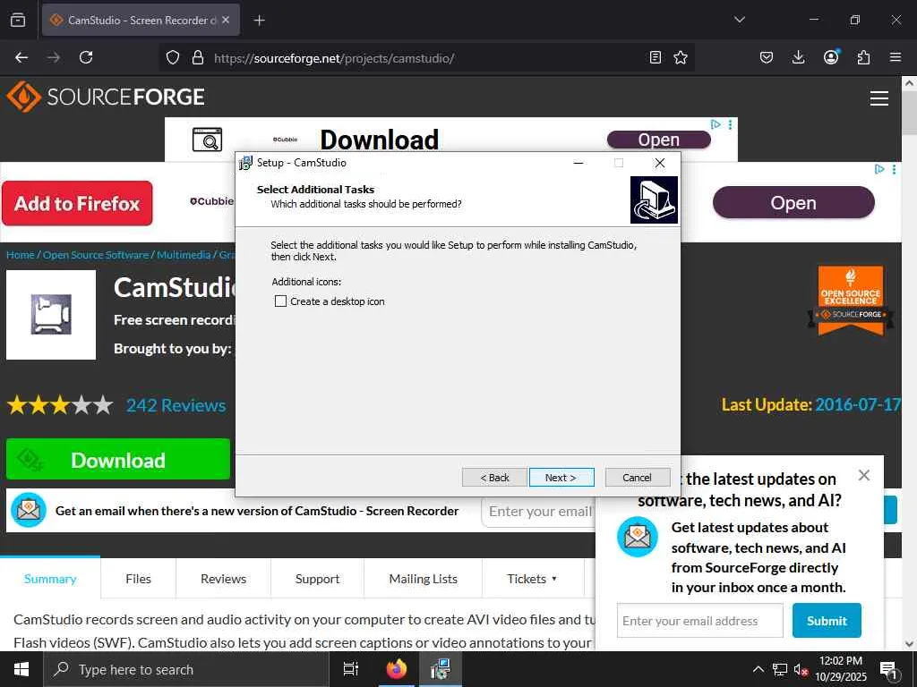Switch to the Summary tab
Screen dimensions: 917x687
(x=50, y=579)
